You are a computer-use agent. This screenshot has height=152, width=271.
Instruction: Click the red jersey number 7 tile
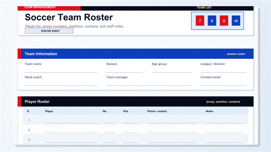pos(200,21)
